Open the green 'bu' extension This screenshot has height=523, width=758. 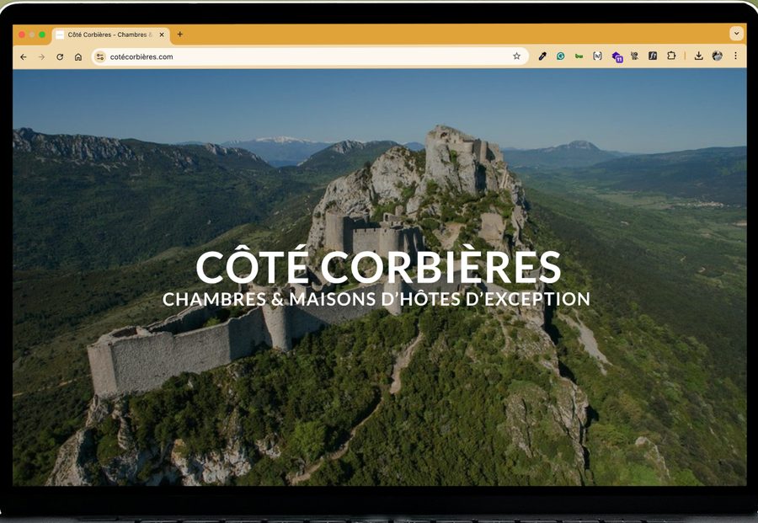[579, 56]
